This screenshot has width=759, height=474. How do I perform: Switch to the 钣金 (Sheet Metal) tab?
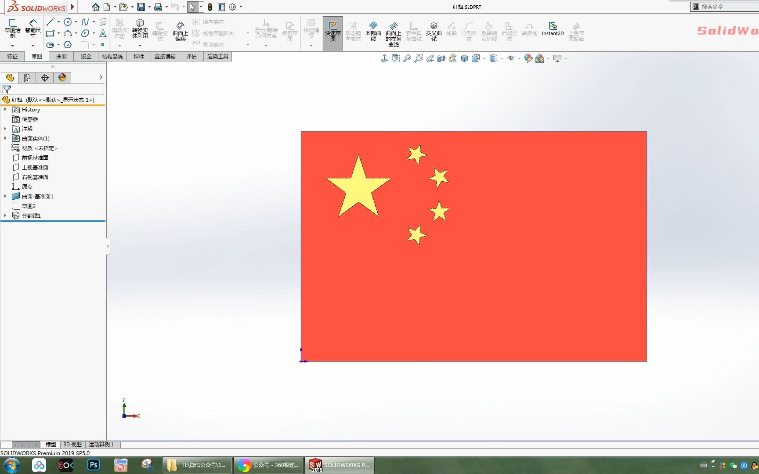point(86,56)
